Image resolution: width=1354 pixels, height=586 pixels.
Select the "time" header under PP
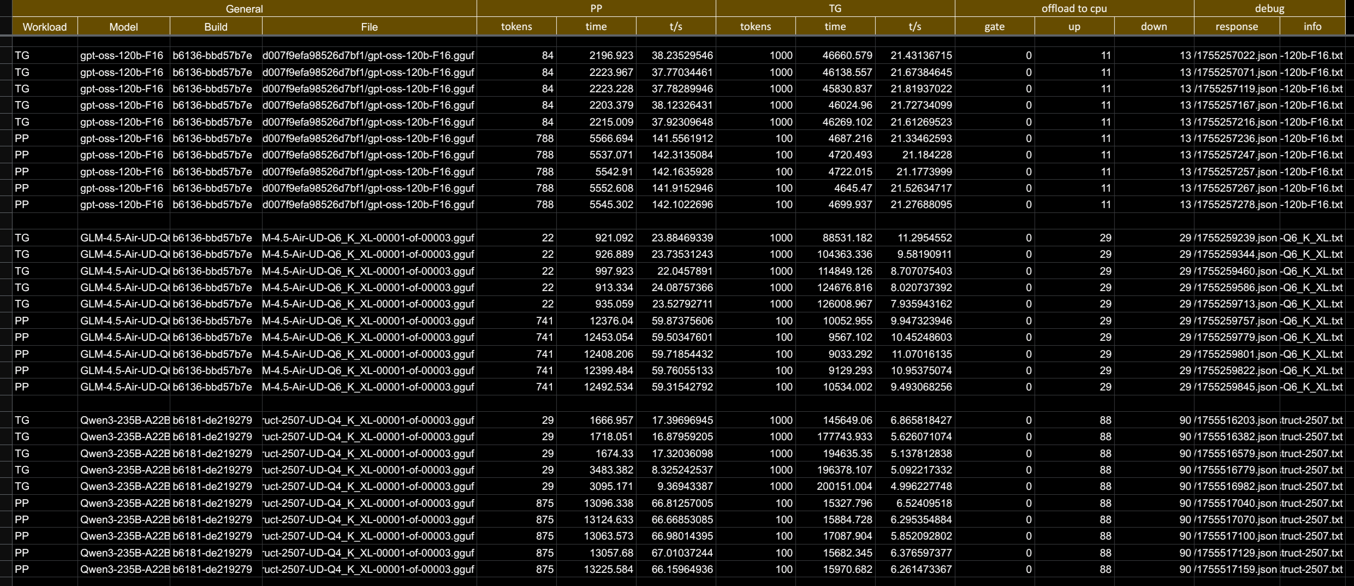(x=596, y=27)
